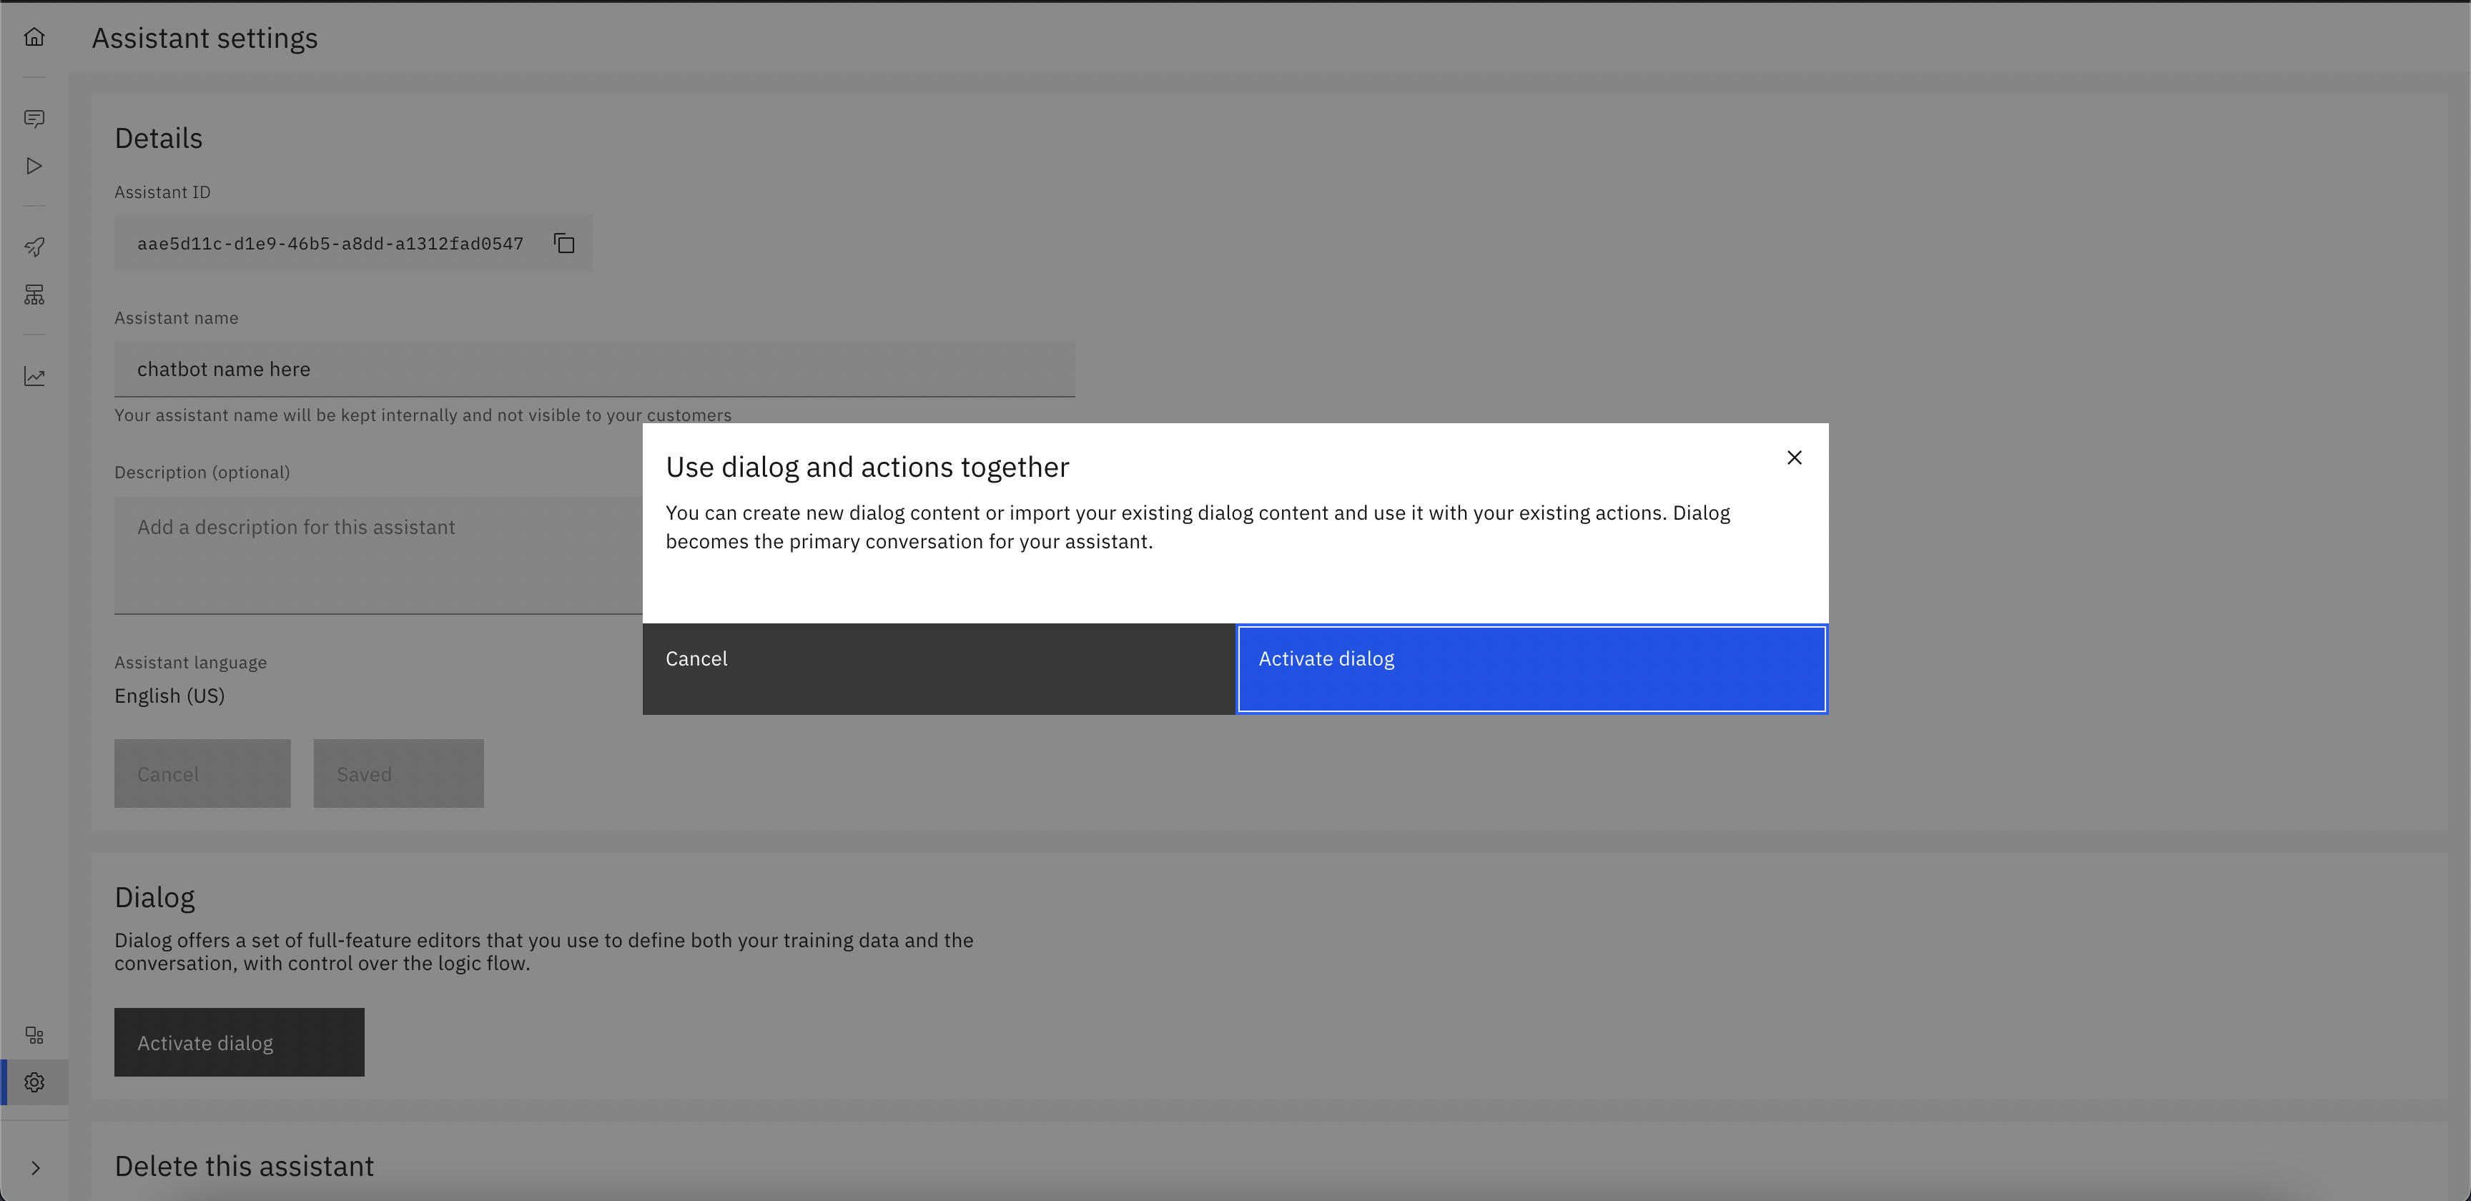Click the Activate dialog button in Dialog section

tap(239, 1043)
